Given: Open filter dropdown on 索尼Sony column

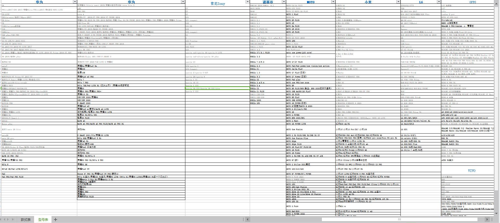Looking at the screenshot, I should 247,2.
